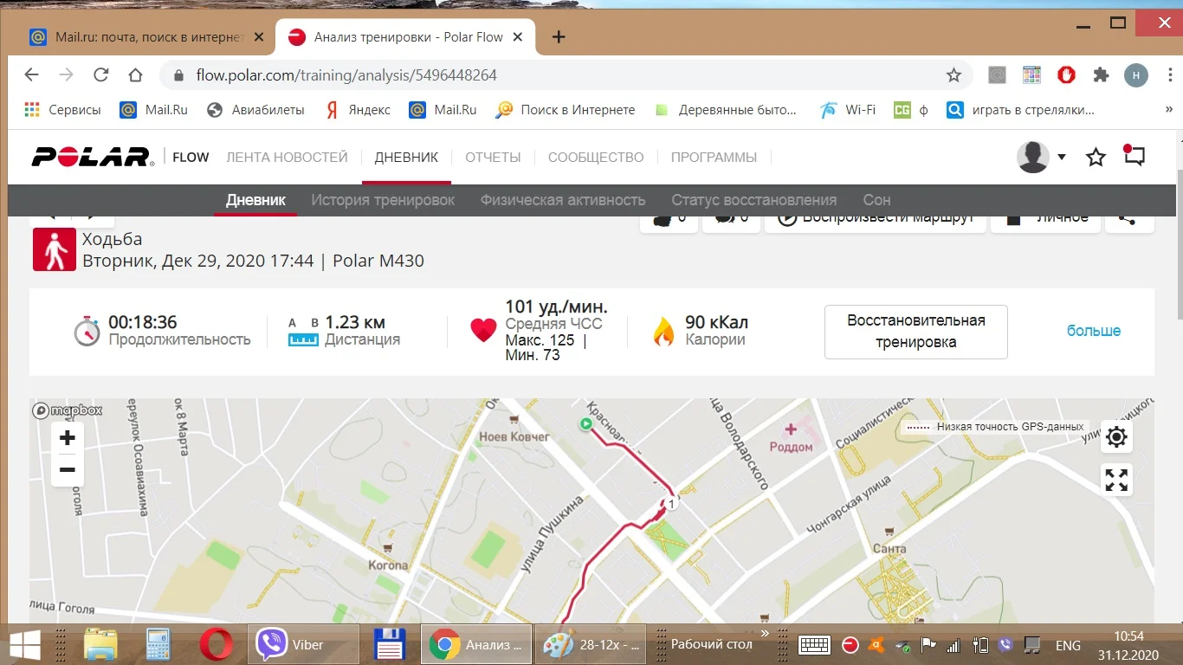Open a new browser tab
The image size is (1183, 665).
coord(559,37)
